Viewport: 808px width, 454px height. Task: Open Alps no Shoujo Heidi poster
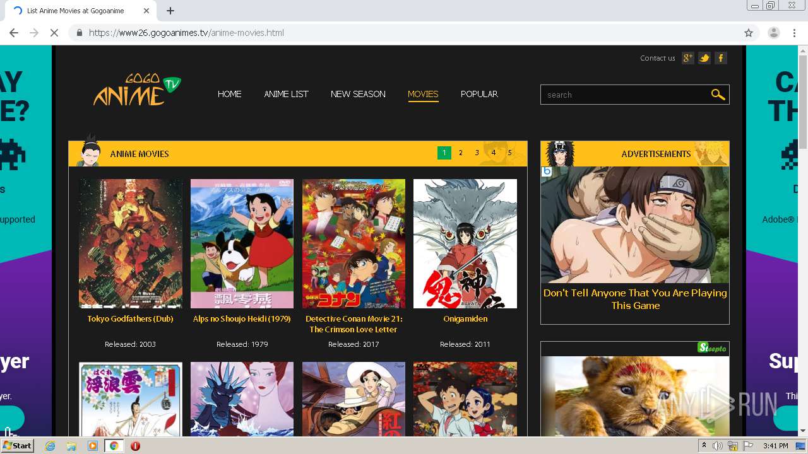point(242,243)
